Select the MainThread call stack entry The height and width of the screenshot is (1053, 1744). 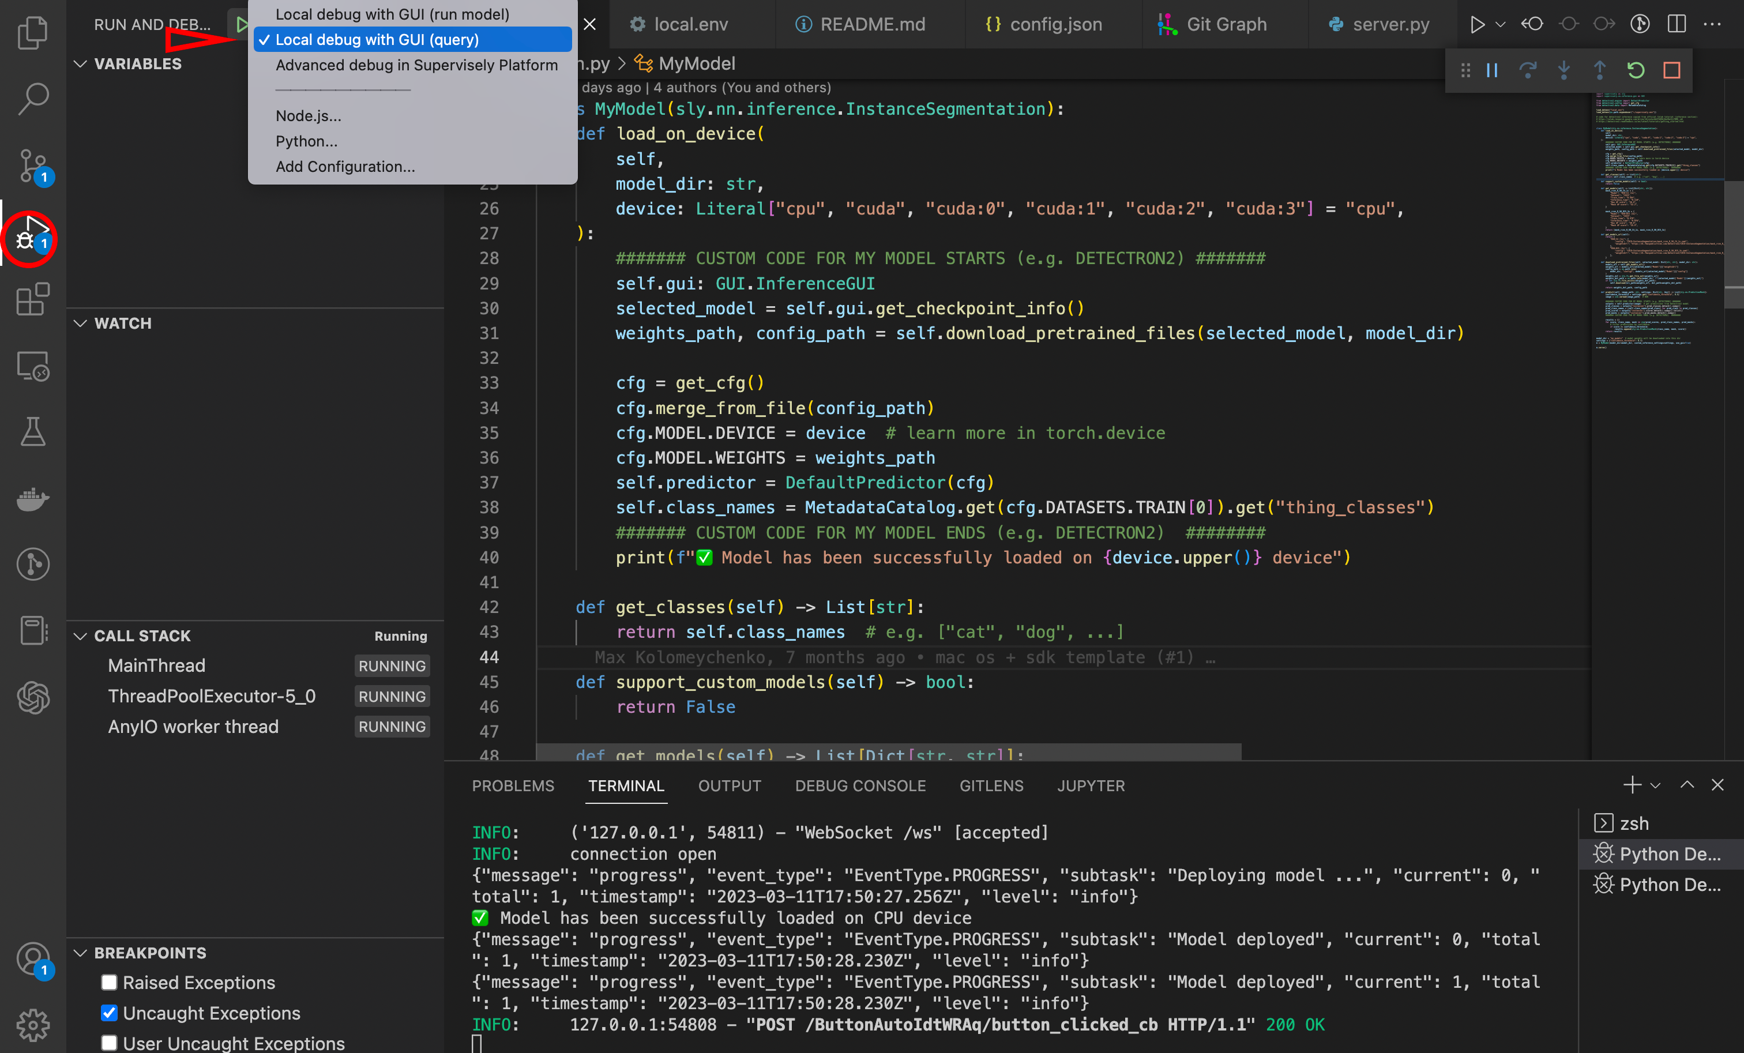[157, 665]
